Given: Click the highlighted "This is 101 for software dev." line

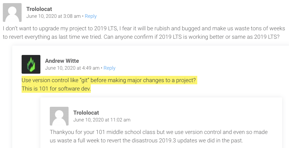Looking at the screenshot, I should 56,89.
